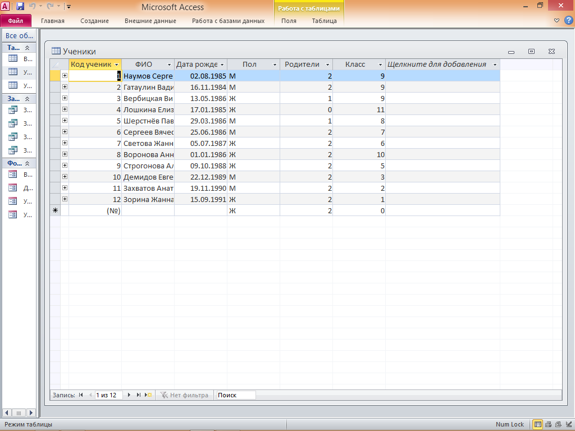
Task: Expand subdatasheet for Наумов Серге row
Action: click(65, 76)
